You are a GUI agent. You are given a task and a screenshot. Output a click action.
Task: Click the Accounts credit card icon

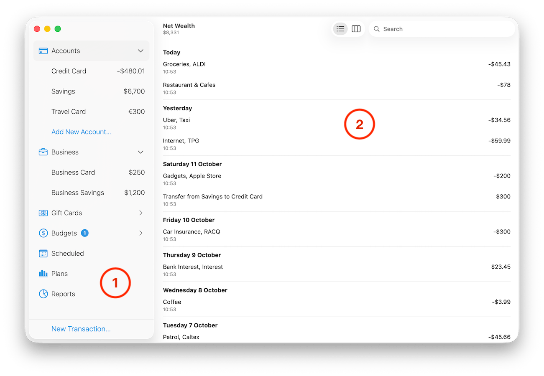[43, 51]
